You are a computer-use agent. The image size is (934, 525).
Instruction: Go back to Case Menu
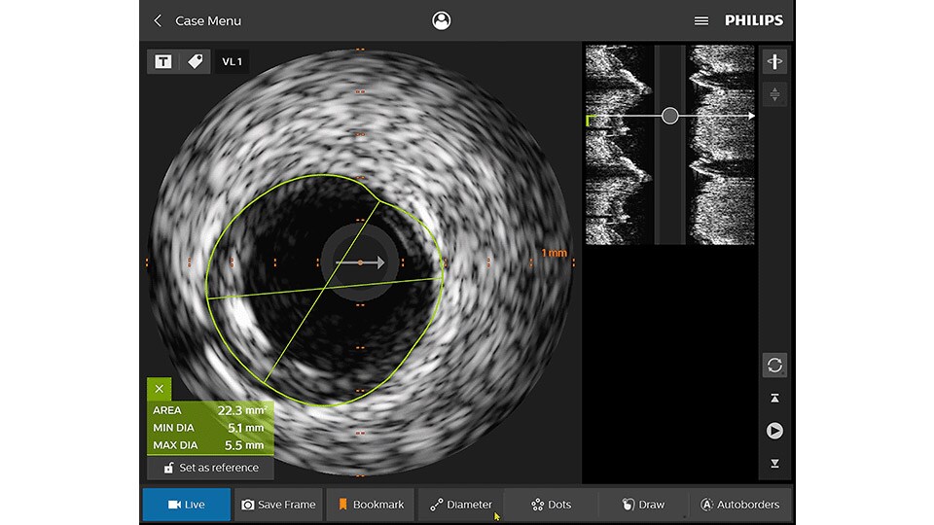(x=198, y=20)
